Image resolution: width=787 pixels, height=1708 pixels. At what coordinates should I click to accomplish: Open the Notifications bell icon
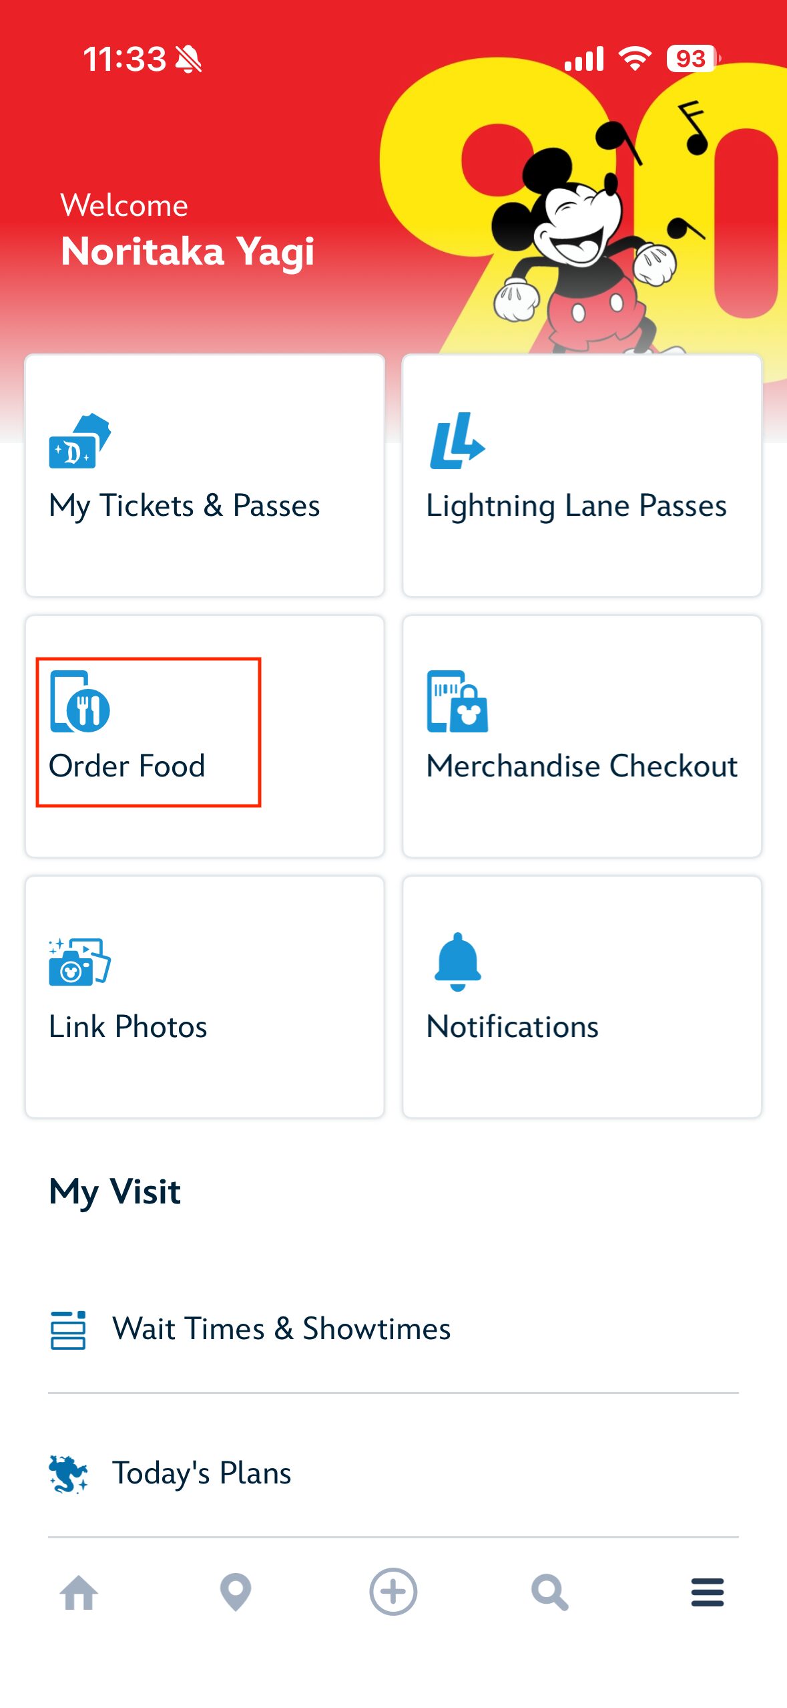click(458, 962)
